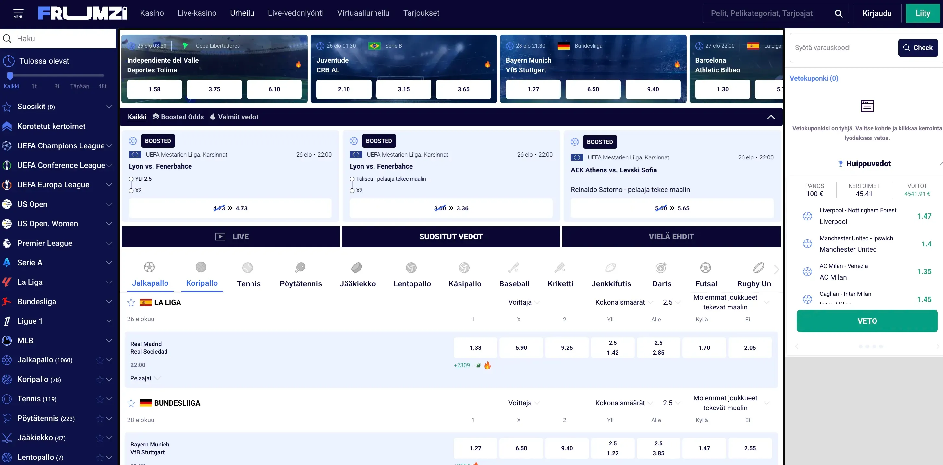The height and width of the screenshot is (465, 943).
Task: Expand Pelaajat under Real Madrid match
Action: pos(145,378)
